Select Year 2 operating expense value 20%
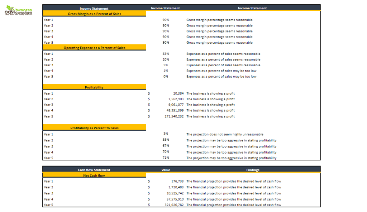367x212 pixels. (x=166, y=59)
